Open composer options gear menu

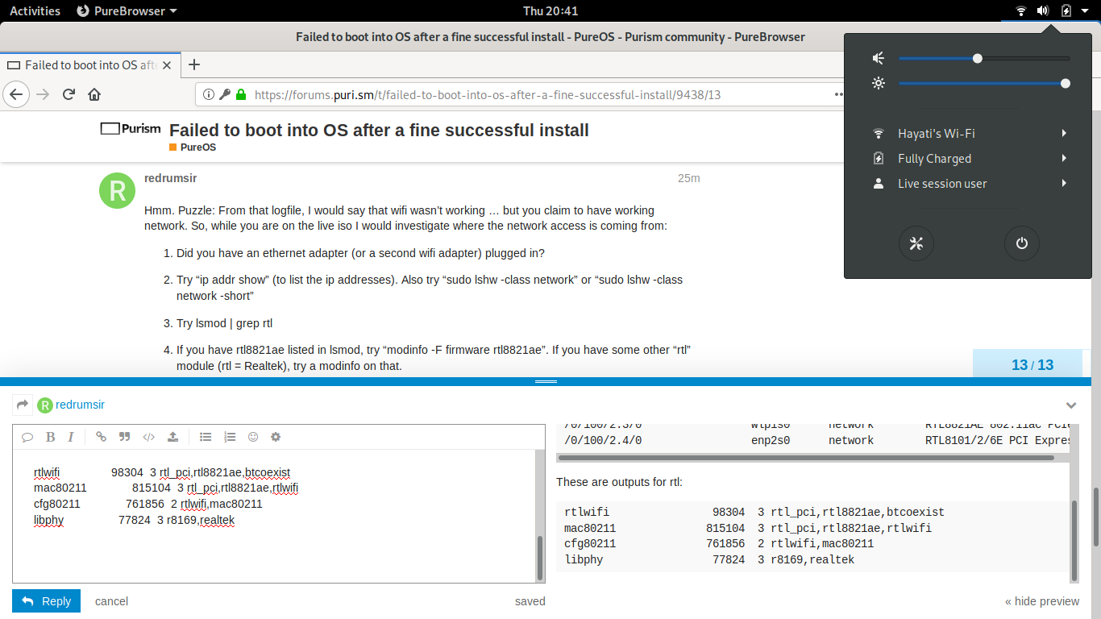(x=276, y=437)
